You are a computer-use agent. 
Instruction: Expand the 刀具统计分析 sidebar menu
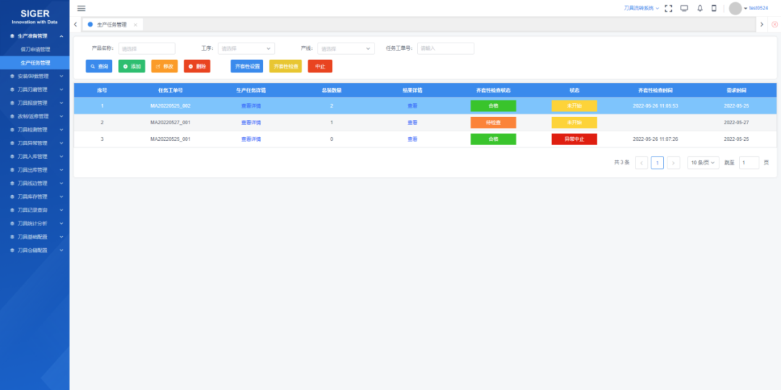click(35, 223)
